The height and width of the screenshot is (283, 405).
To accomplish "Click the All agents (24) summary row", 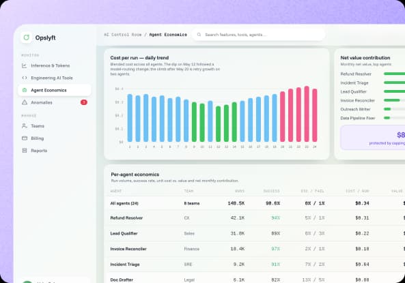I will (255, 203).
